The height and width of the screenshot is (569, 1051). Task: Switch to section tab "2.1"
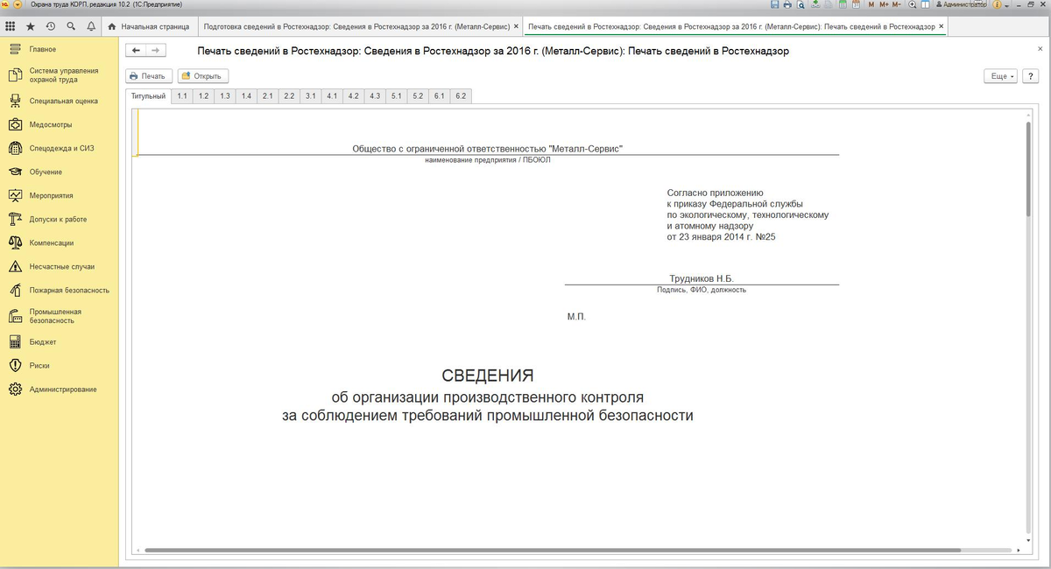tap(267, 96)
